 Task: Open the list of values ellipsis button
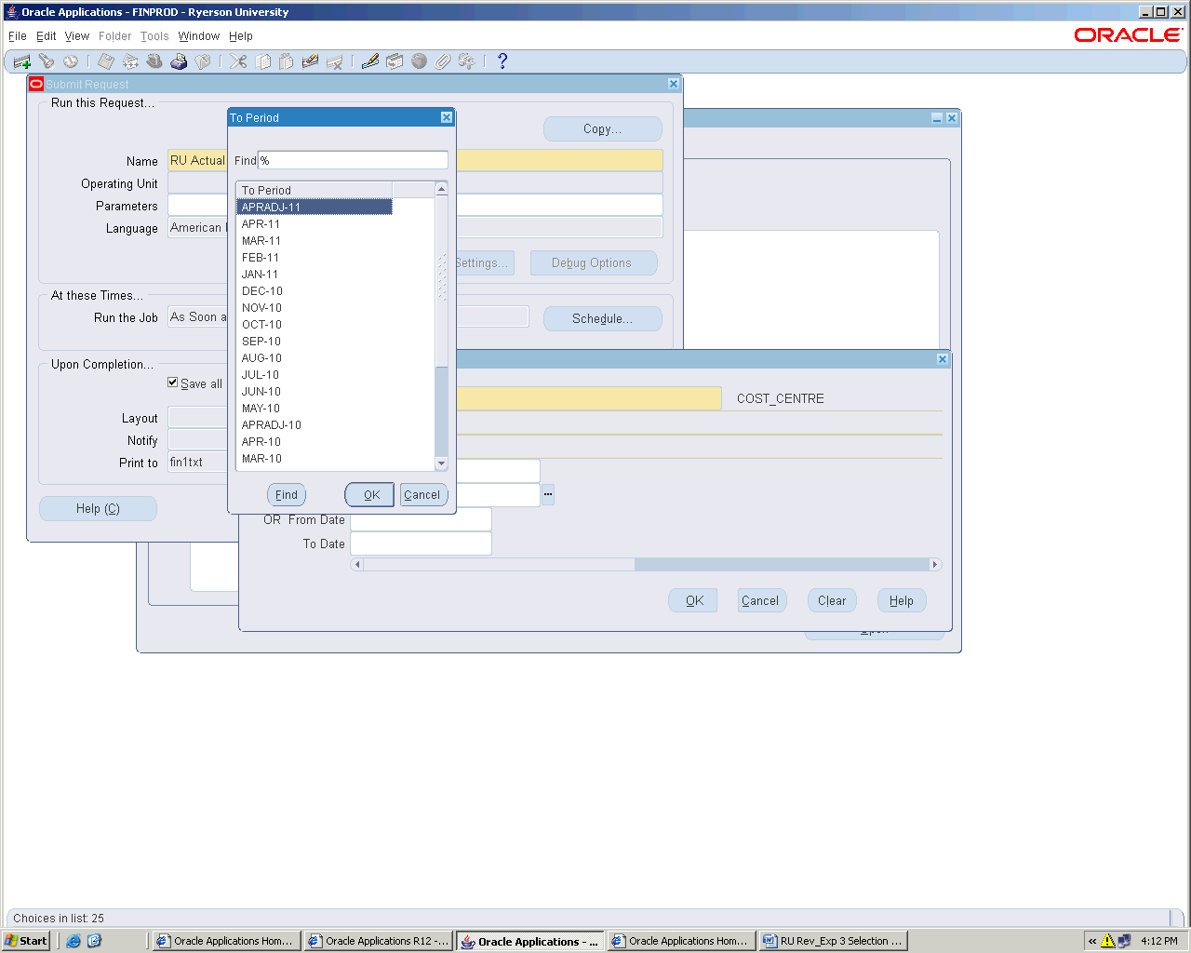point(548,494)
